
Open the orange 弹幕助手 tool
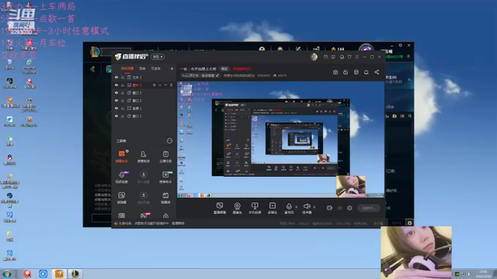coord(122,156)
